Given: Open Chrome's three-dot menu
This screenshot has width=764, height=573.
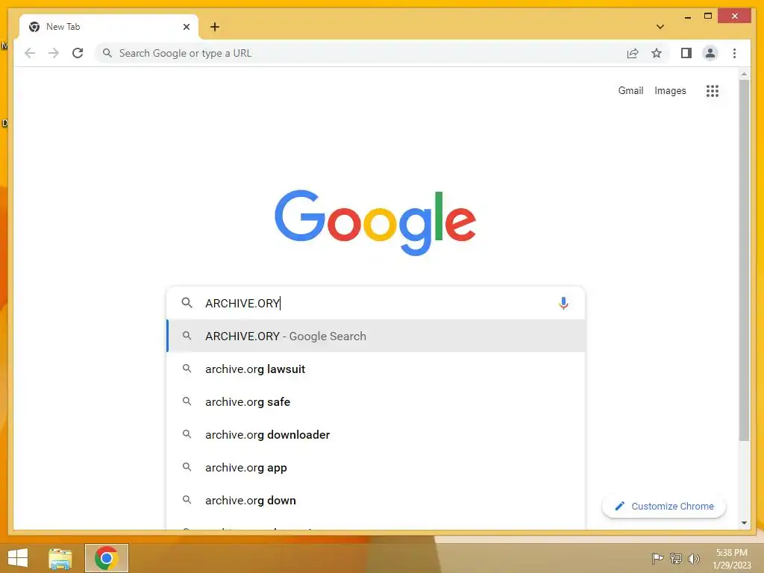Looking at the screenshot, I should tap(734, 53).
